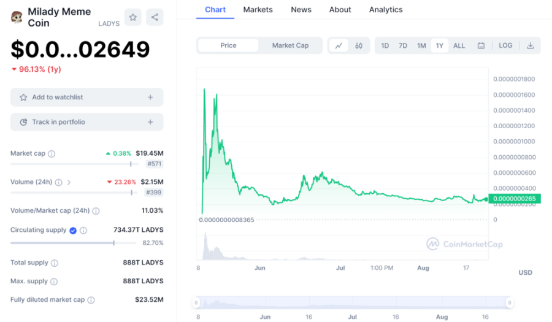Select the Price toggle

pyautogui.click(x=228, y=45)
